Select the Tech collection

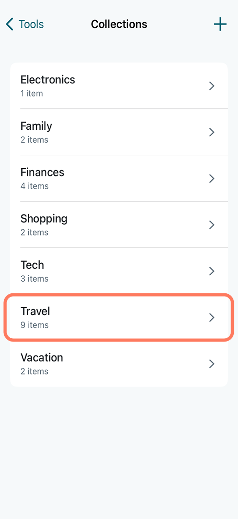(x=119, y=271)
